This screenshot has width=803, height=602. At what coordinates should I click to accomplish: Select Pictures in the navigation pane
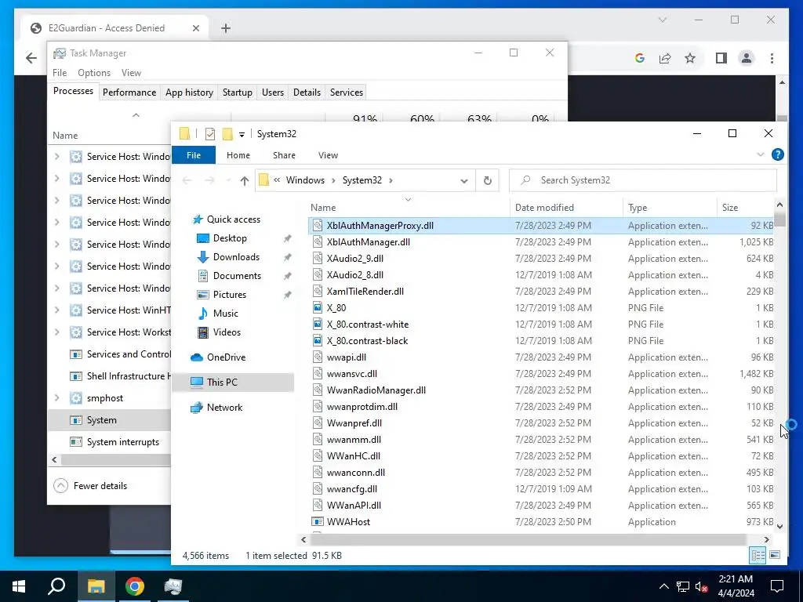(230, 295)
